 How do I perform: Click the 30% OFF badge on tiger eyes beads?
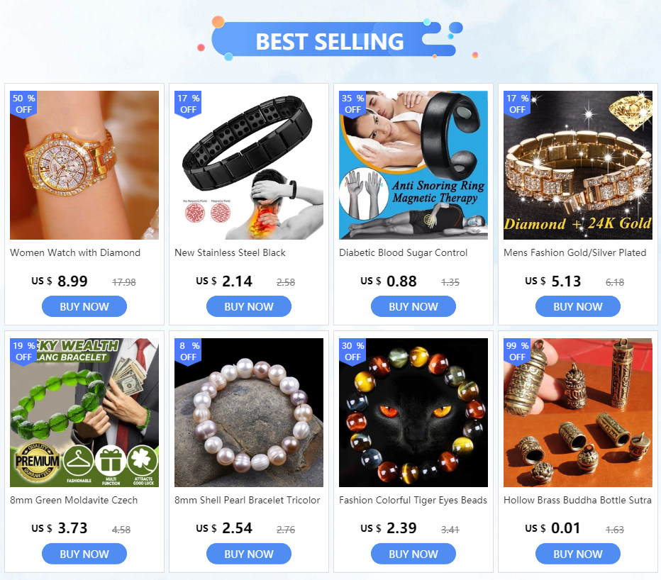[352, 351]
